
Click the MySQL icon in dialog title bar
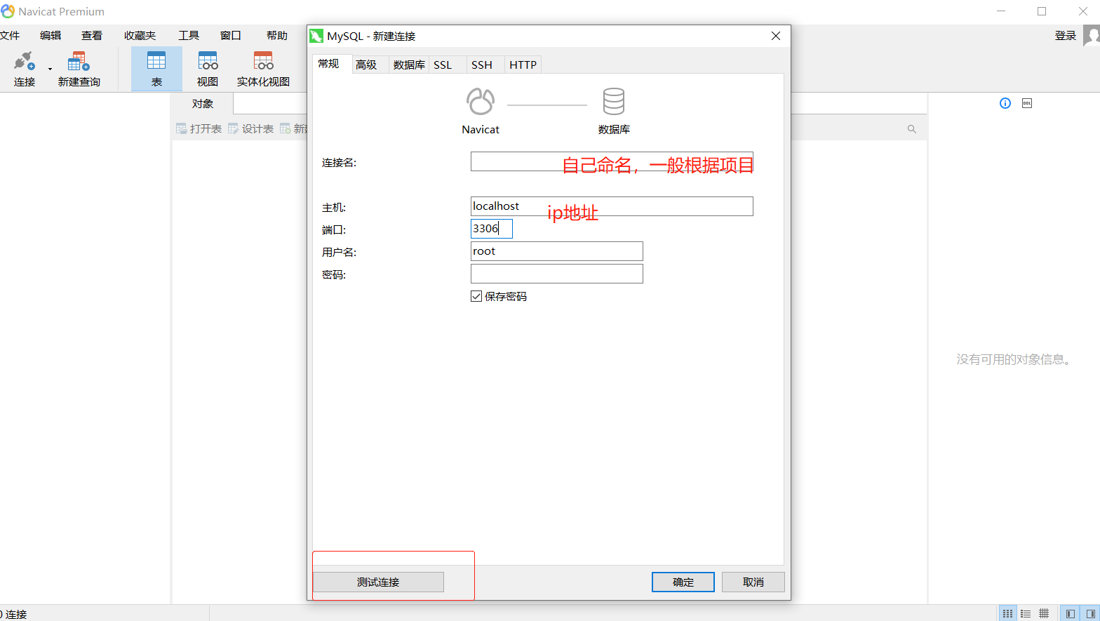(x=316, y=36)
